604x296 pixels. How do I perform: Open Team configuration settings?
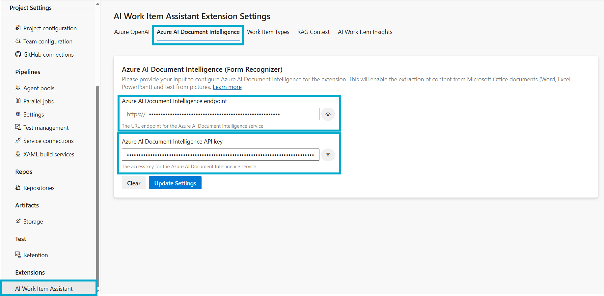pyautogui.click(x=48, y=41)
